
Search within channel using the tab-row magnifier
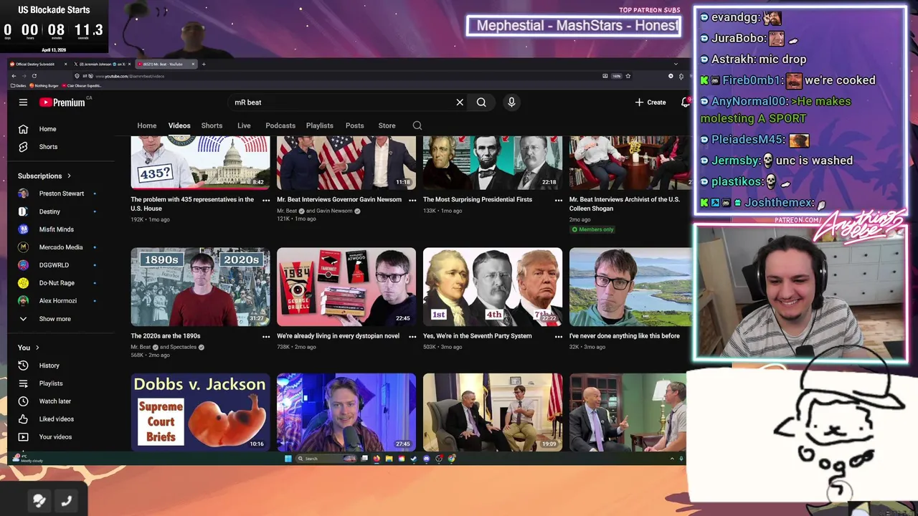pyautogui.click(x=417, y=125)
